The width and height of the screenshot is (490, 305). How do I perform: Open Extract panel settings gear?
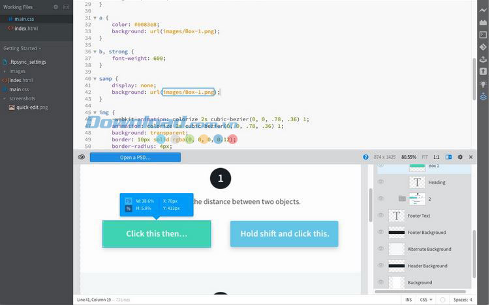coord(460,157)
